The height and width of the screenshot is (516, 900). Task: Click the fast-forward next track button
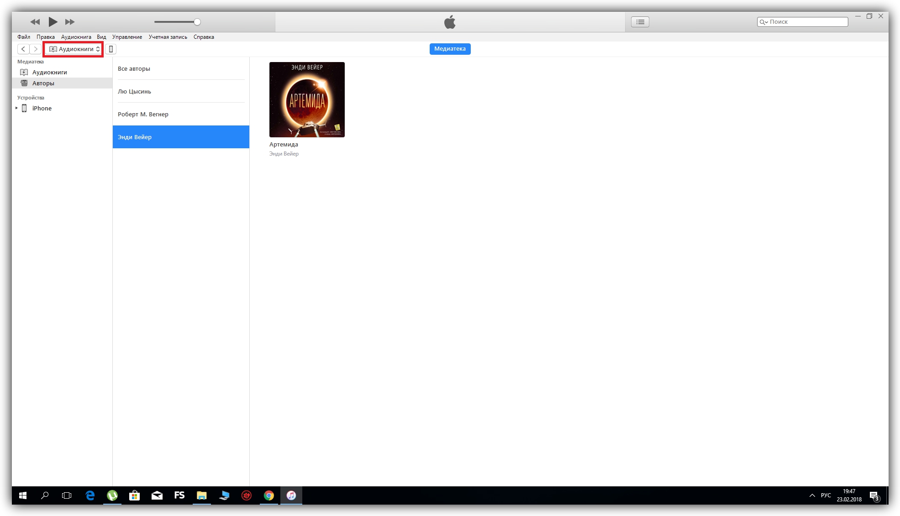70,22
